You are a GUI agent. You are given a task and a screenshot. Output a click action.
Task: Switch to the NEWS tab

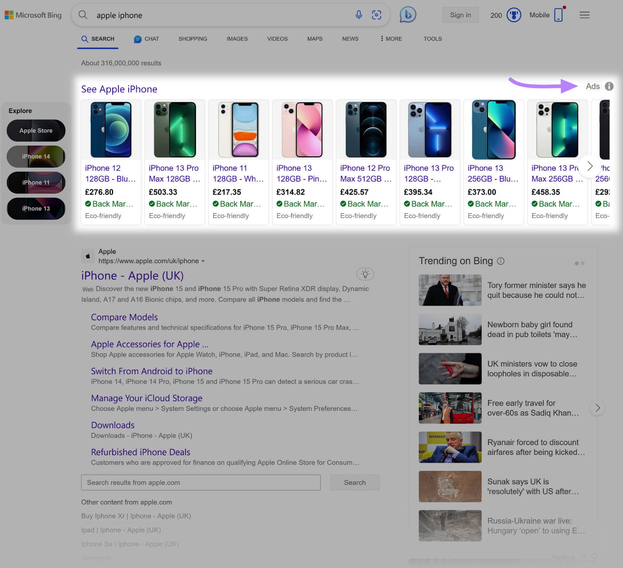(350, 39)
